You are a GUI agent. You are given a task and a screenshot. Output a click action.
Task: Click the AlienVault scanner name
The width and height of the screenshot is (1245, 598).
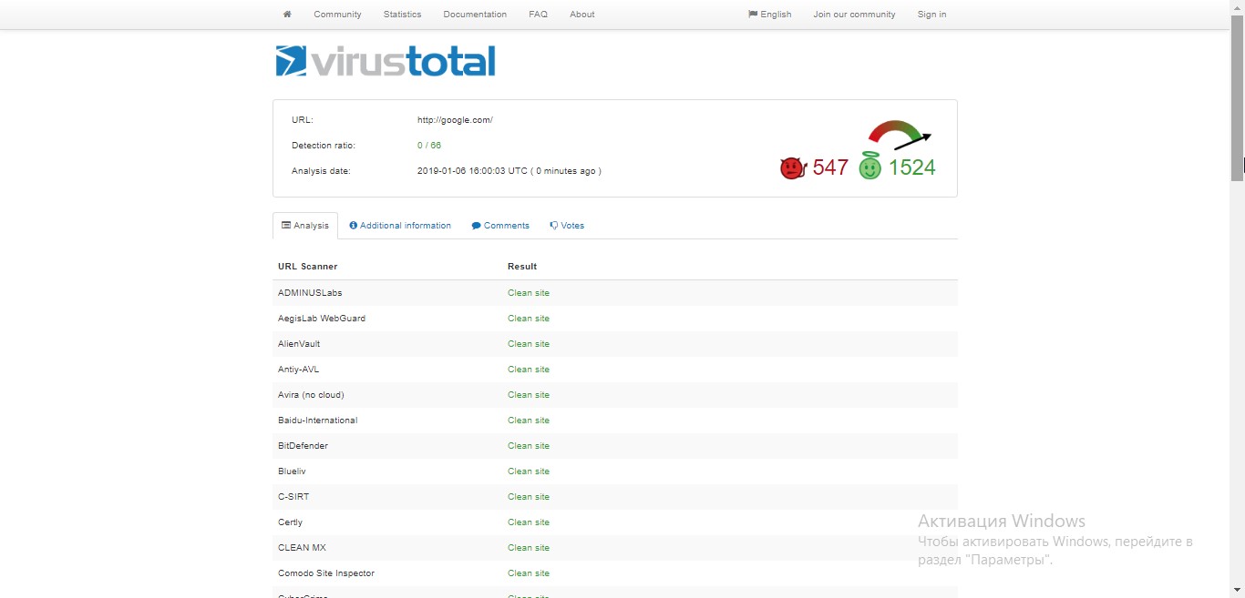[x=299, y=344]
